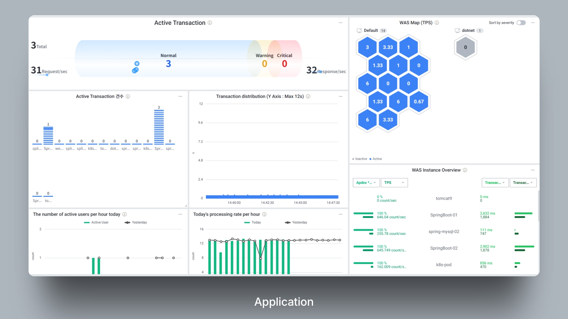568x319 pixels.
Task: Click the ellipsis menu on Transaction distribution widget
Action: click(341, 96)
